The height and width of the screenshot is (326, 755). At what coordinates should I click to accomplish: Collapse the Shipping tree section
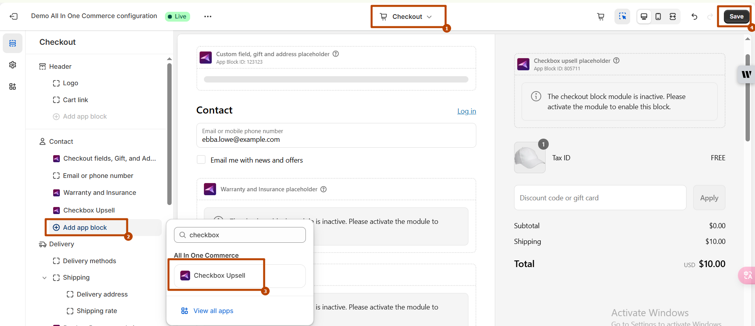(x=44, y=278)
